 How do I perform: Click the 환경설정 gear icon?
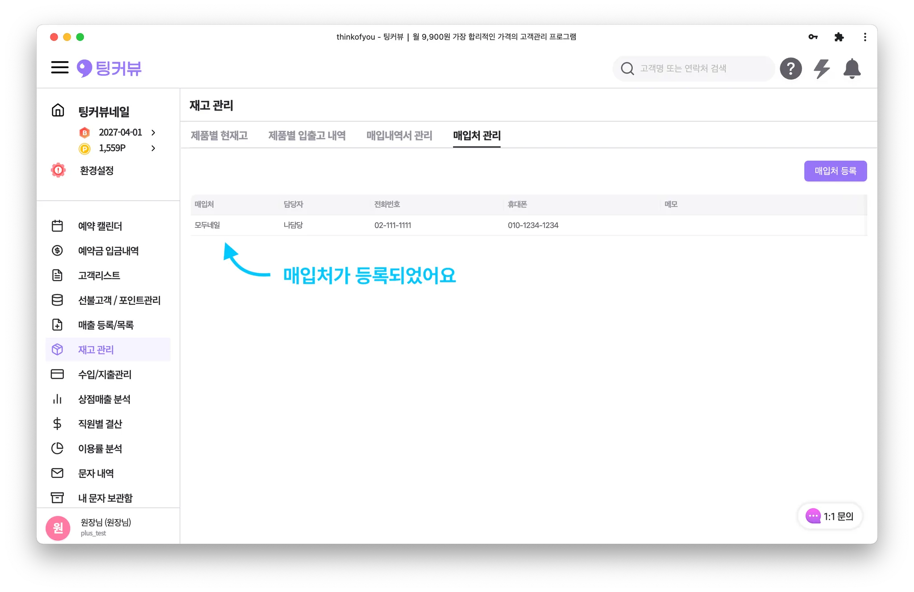(58, 170)
